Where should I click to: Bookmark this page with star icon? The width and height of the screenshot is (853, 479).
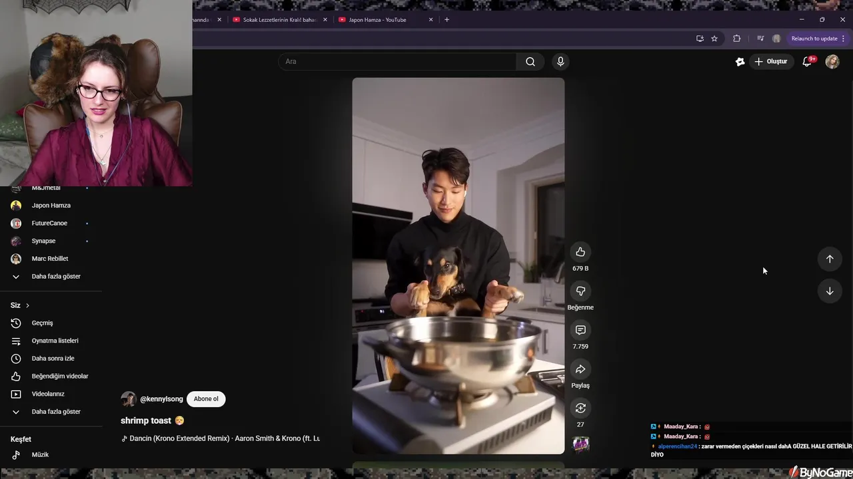[714, 39]
